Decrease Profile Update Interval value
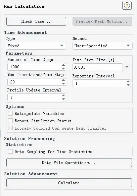Viewport: 137px width, 196px height. coord(63,99)
